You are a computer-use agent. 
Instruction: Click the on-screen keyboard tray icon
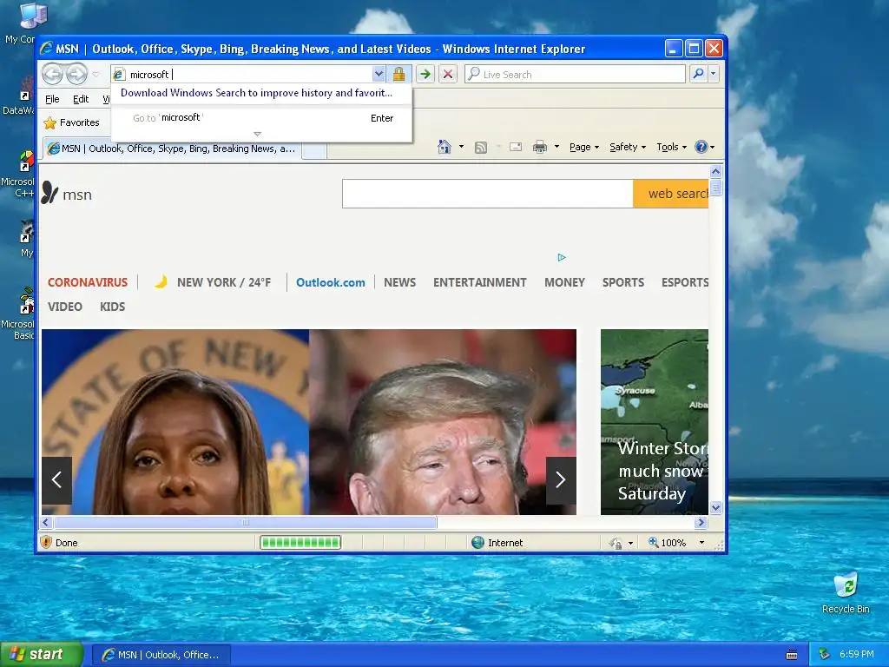tap(792, 655)
